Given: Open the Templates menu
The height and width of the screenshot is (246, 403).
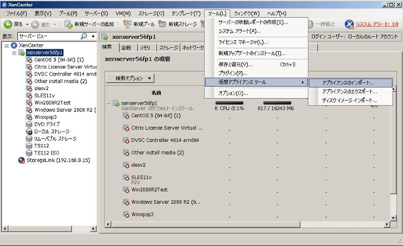Looking at the screenshot, I should coord(186,14).
